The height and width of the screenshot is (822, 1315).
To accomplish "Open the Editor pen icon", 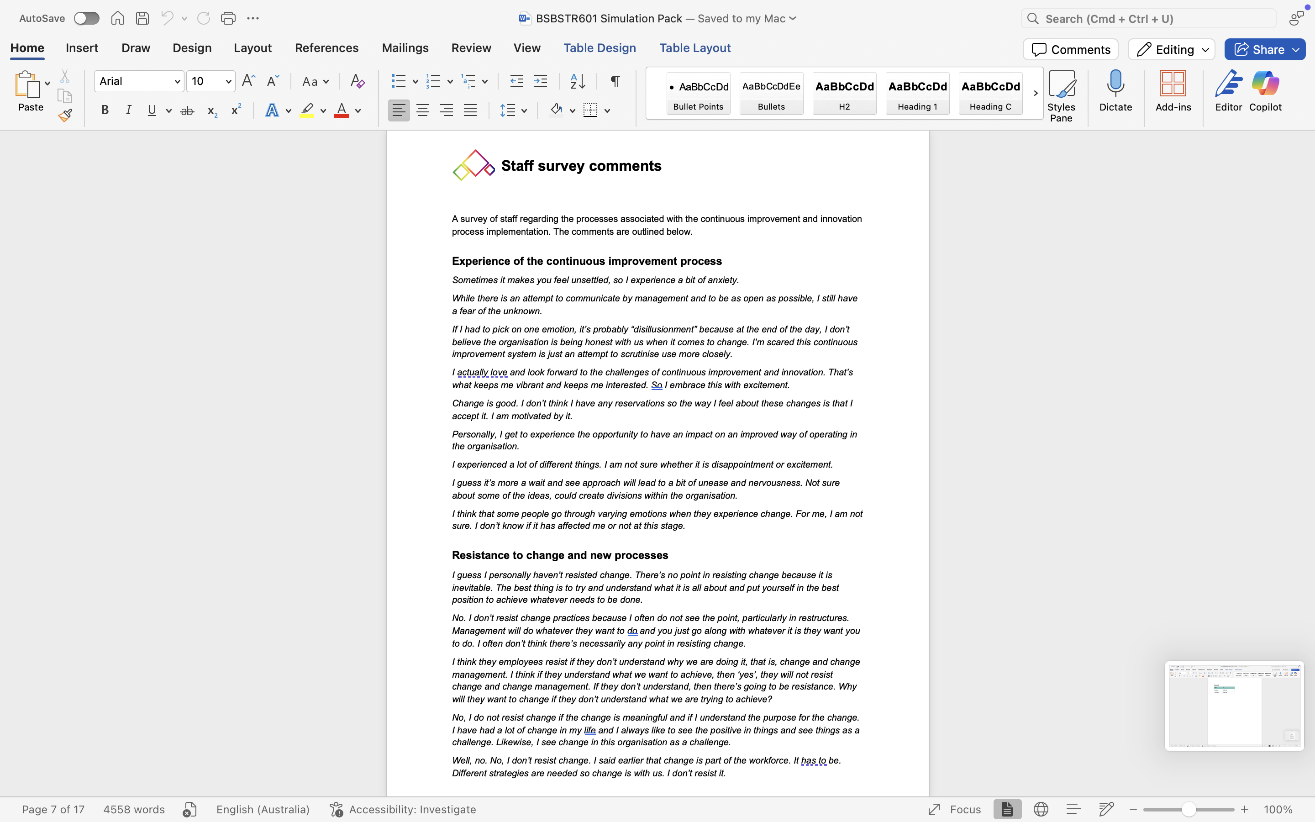I will 1228,90.
